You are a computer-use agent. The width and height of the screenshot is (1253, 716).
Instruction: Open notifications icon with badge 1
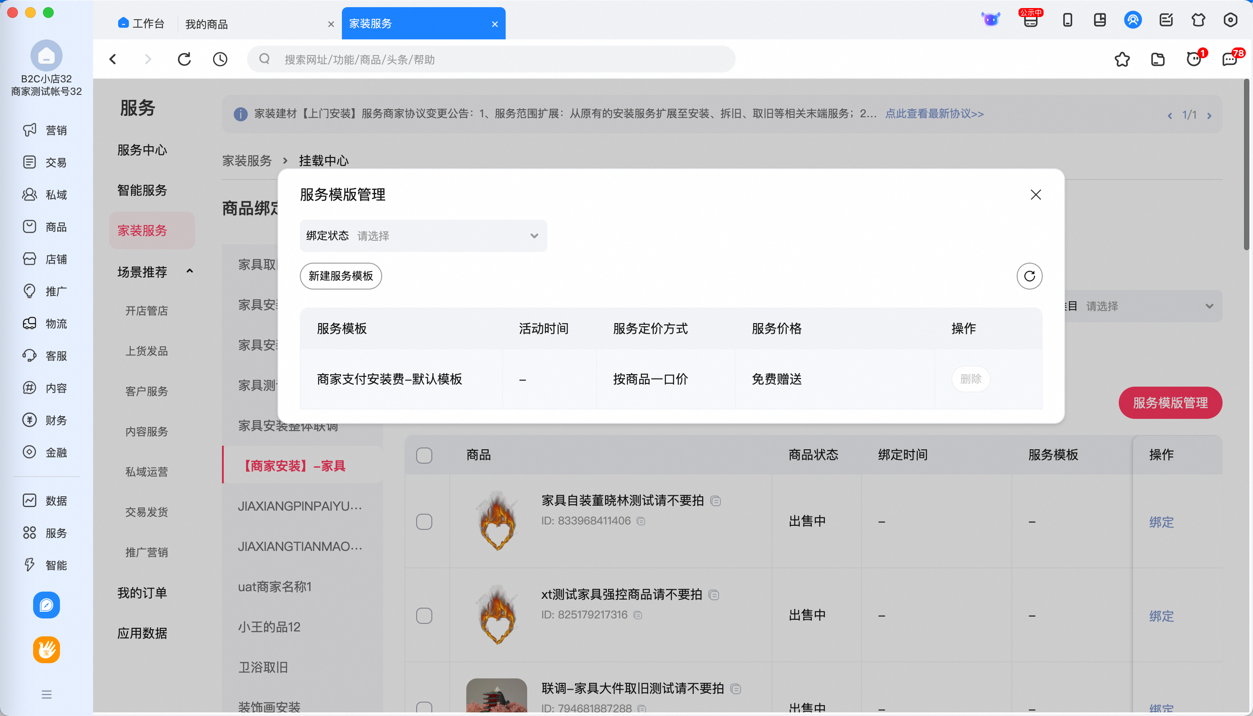pyautogui.click(x=1194, y=60)
